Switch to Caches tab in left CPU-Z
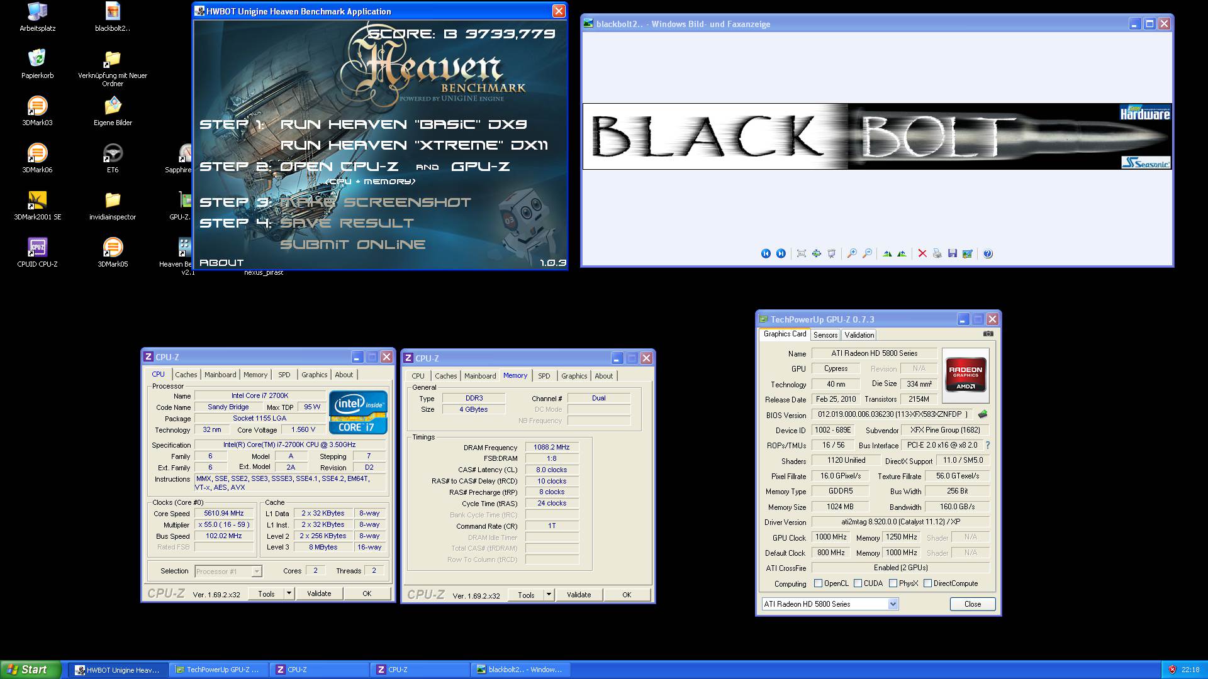The image size is (1208, 679). 186,375
